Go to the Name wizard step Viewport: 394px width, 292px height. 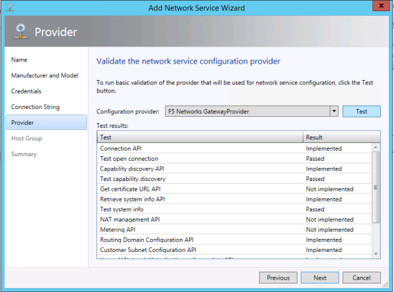(x=19, y=60)
